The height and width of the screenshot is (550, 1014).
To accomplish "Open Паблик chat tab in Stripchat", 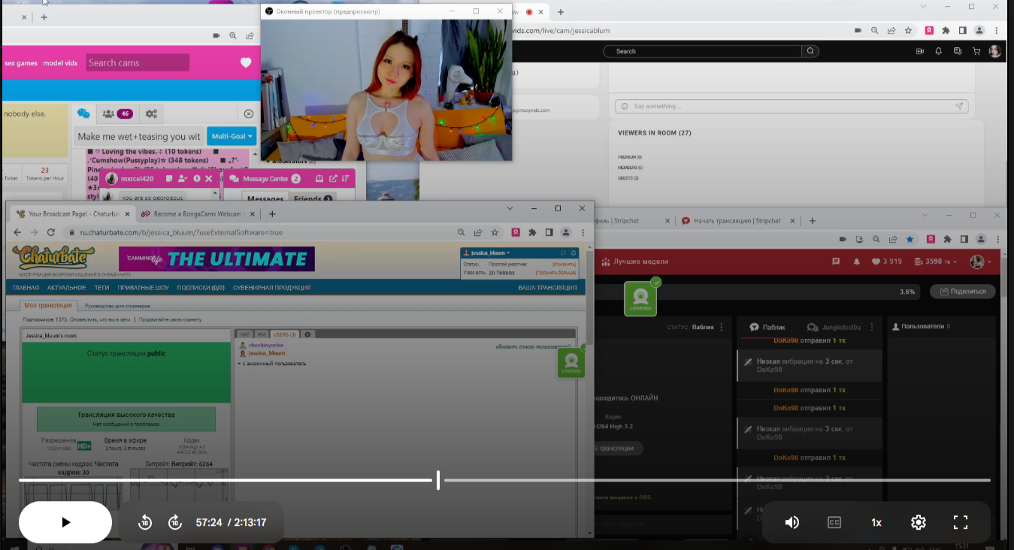I will coord(767,327).
